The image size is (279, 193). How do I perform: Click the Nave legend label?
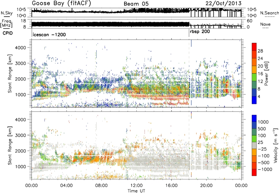coord(265,24)
